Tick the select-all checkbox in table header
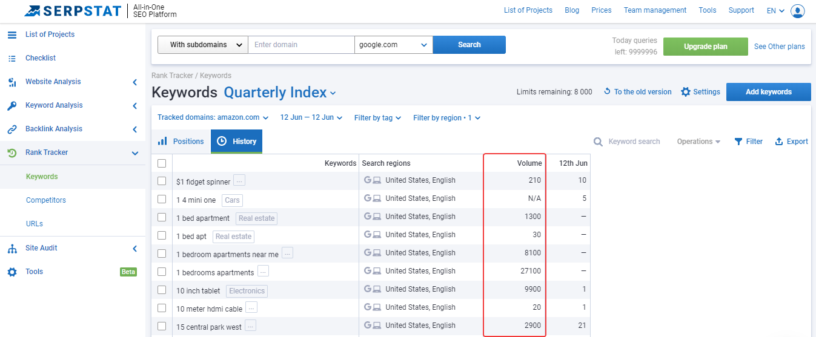The height and width of the screenshot is (337, 816). pyautogui.click(x=162, y=163)
